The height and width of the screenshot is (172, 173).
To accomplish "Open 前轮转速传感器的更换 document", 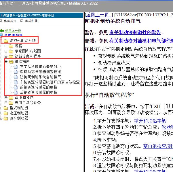I will click(39, 87).
